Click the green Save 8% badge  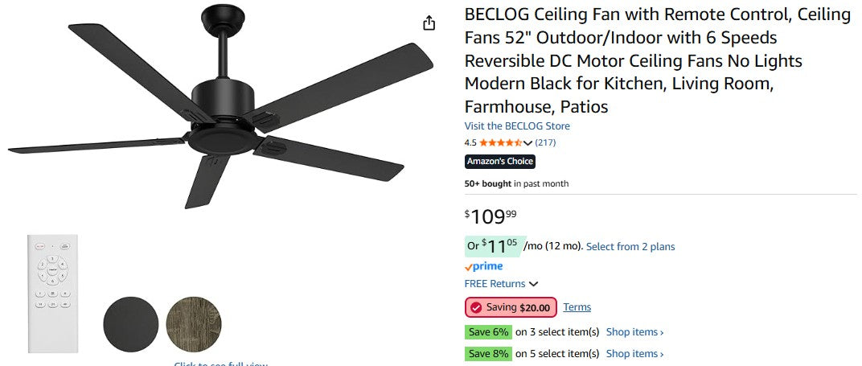(x=488, y=353)
